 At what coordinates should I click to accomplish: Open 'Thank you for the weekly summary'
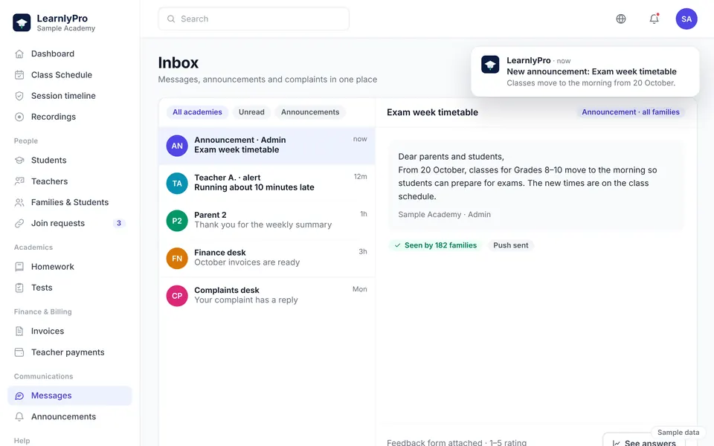coord(267,221)
